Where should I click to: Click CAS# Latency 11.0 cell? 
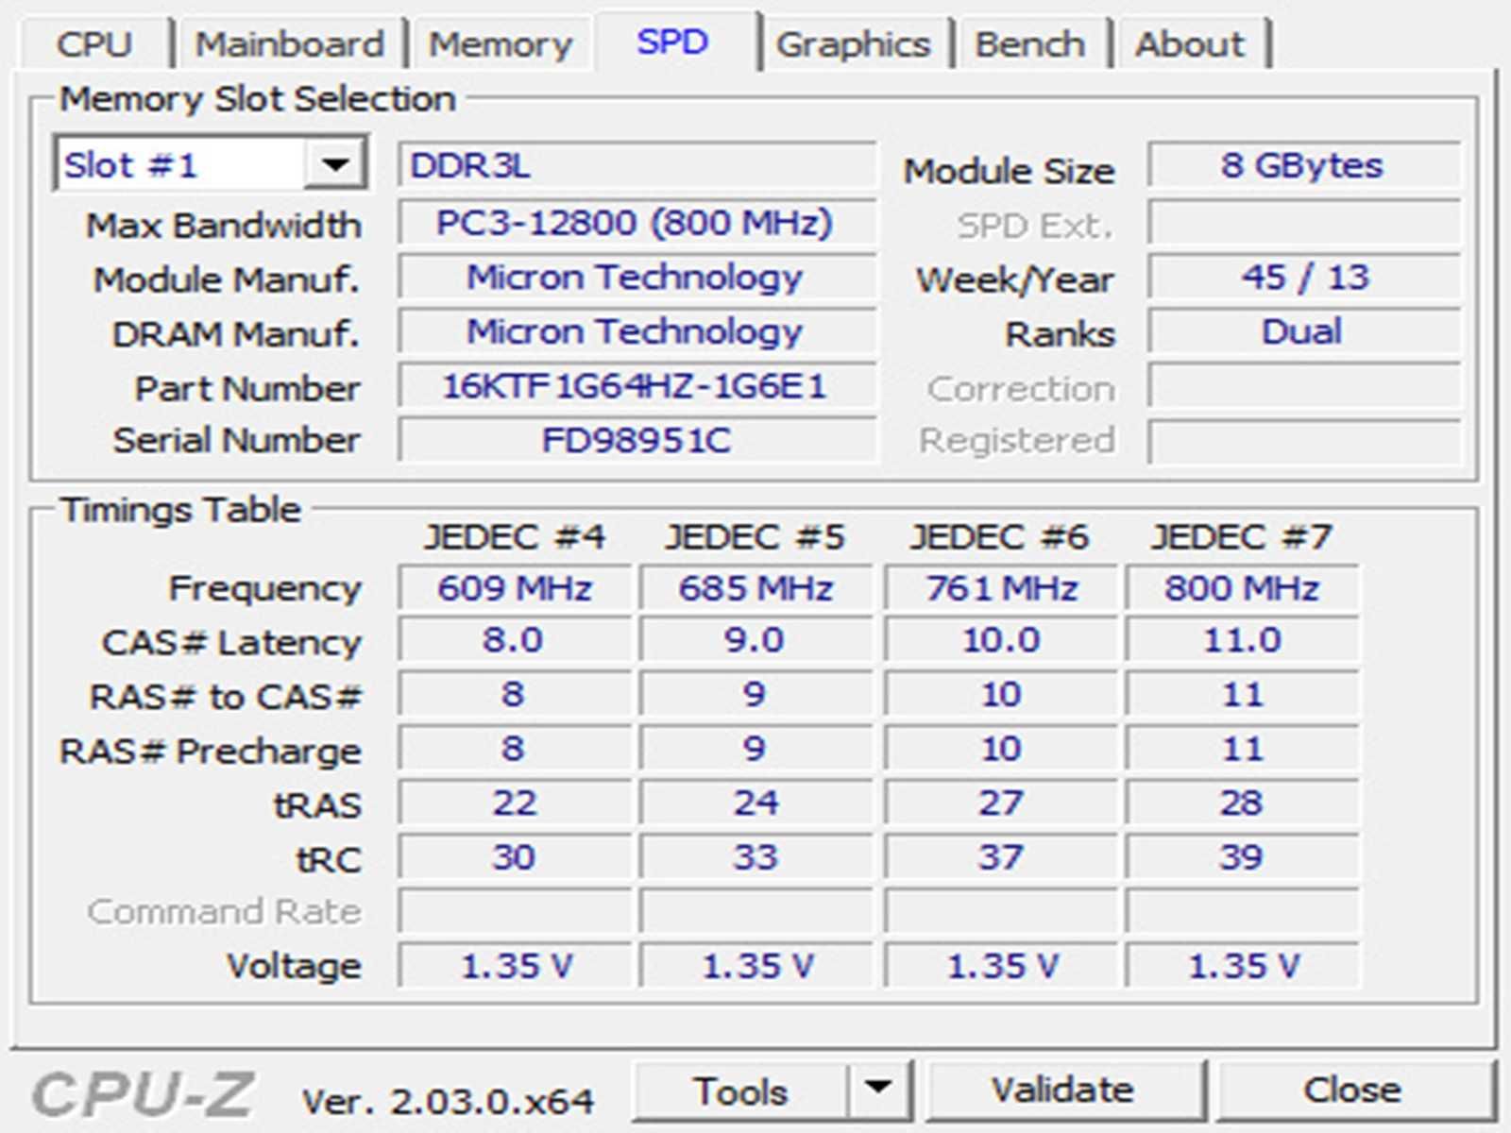pyautogui.click(x=1242, y=641)
